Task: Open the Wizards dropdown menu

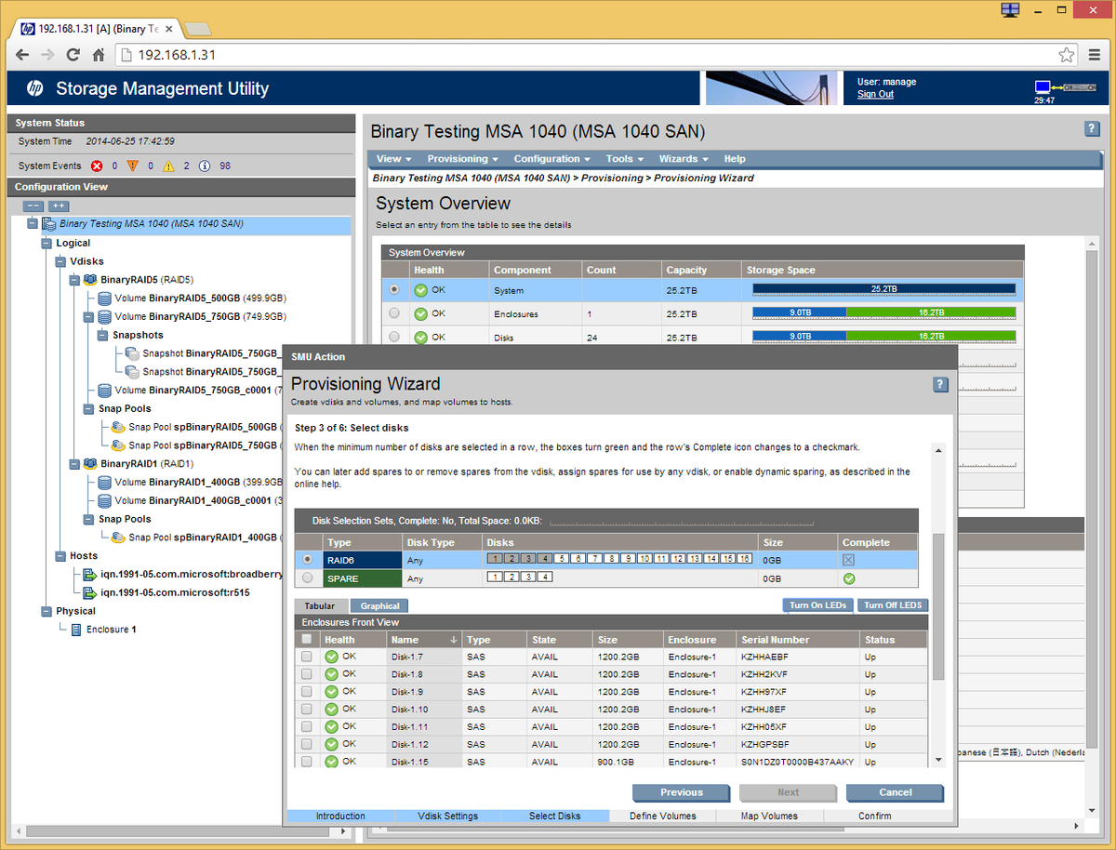Action: pos(682,158)
